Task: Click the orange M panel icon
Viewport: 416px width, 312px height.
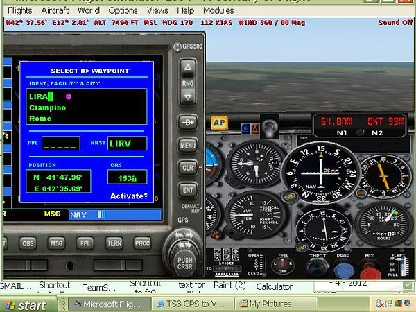Action: [x=255, y=129]
